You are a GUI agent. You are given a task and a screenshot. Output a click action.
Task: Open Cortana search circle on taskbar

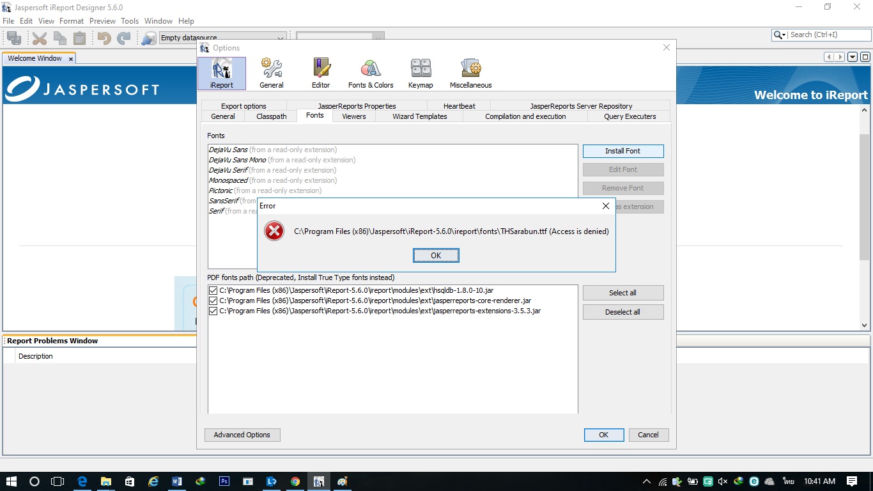click(x=35, y=481)
